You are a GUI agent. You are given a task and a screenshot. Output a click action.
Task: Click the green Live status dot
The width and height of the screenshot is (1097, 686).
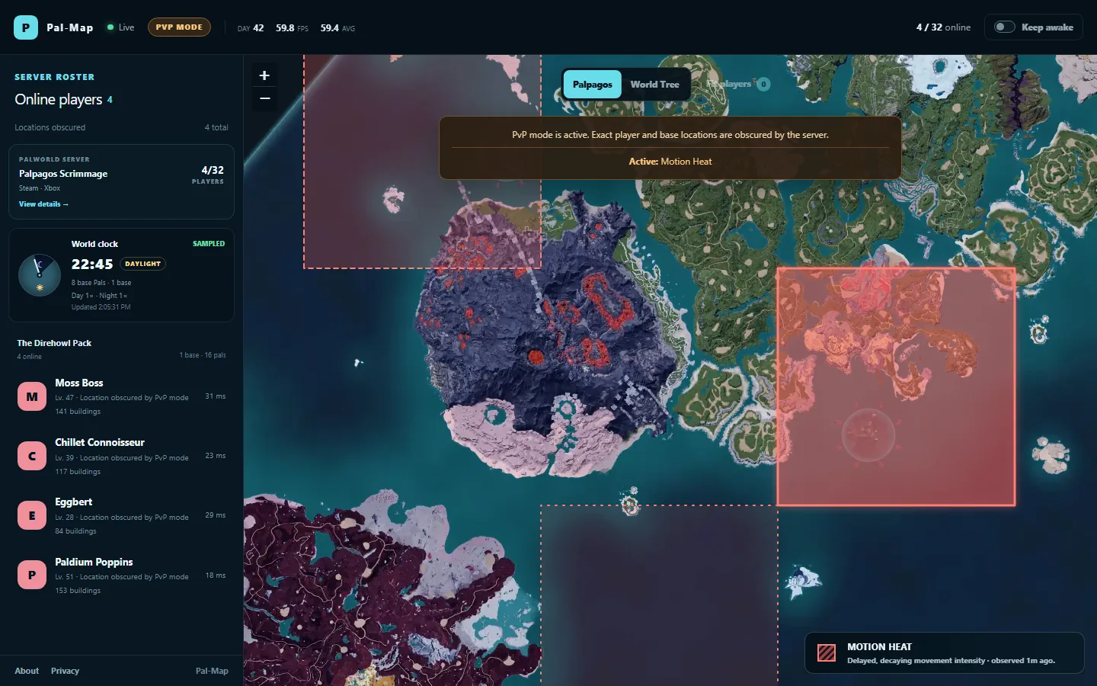tap(110, 27)
